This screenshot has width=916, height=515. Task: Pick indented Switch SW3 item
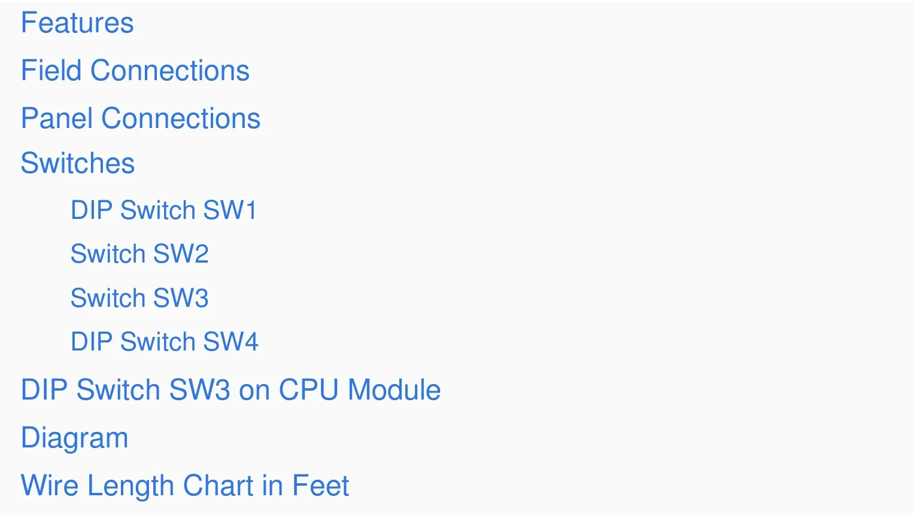(x=139, y=298)
